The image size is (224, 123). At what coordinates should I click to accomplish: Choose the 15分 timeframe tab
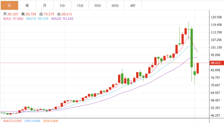click(80, 5)
